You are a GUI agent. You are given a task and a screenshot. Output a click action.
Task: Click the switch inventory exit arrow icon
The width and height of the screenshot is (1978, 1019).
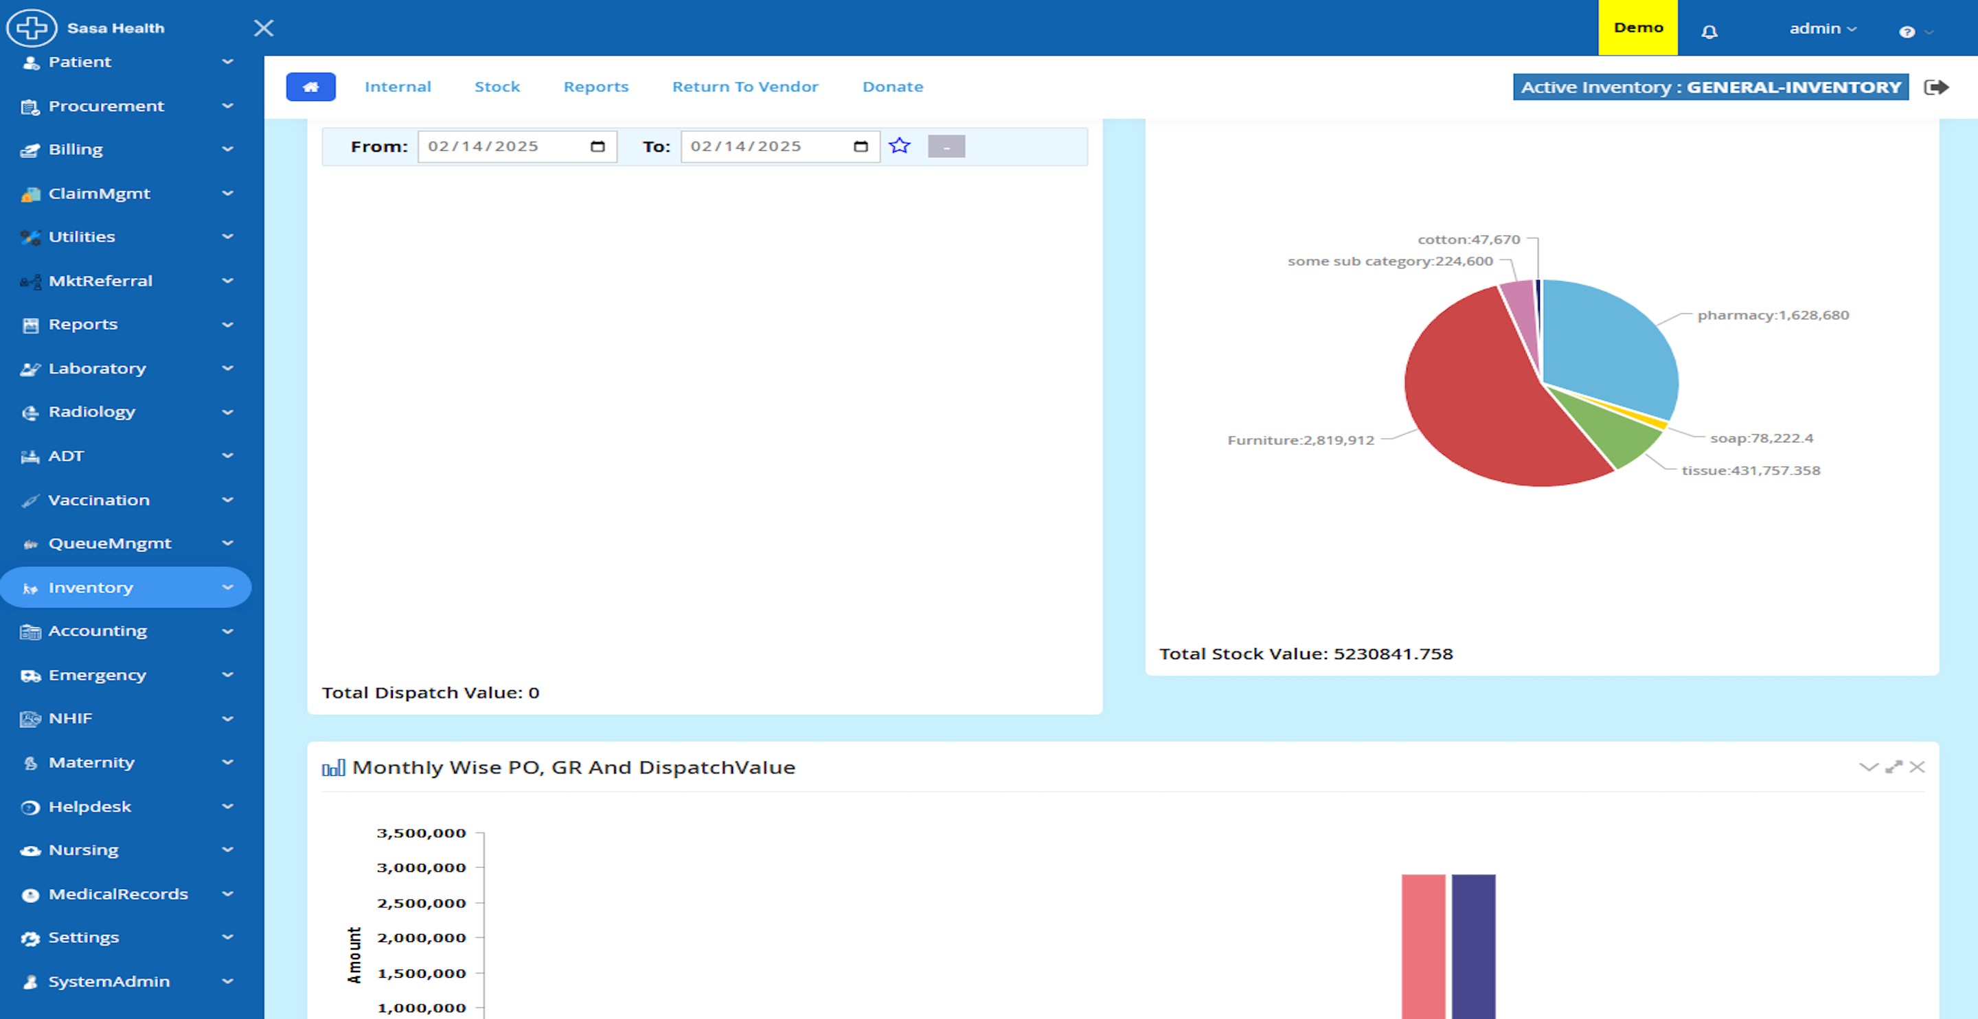point(1937,87)
